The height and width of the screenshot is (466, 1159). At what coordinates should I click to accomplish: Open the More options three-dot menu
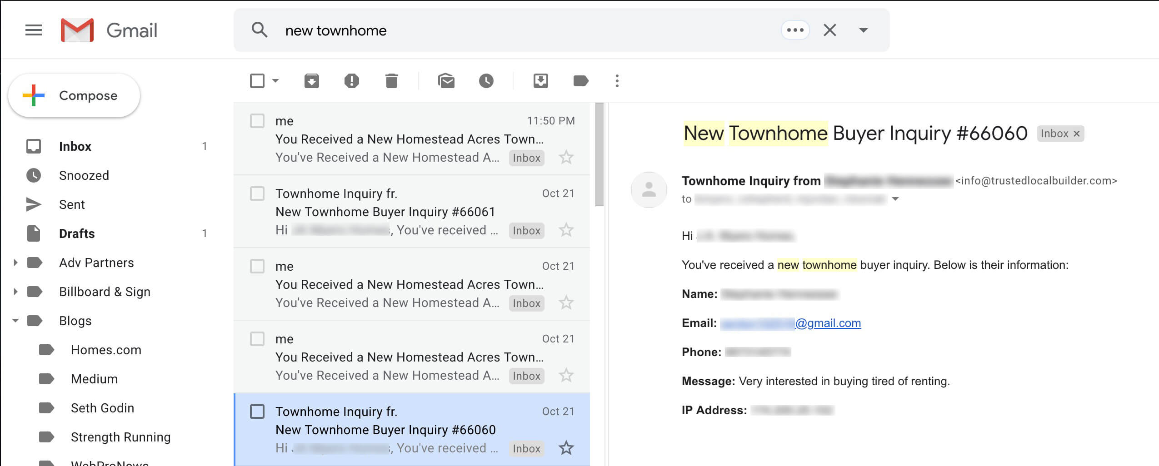coord(617,81)
